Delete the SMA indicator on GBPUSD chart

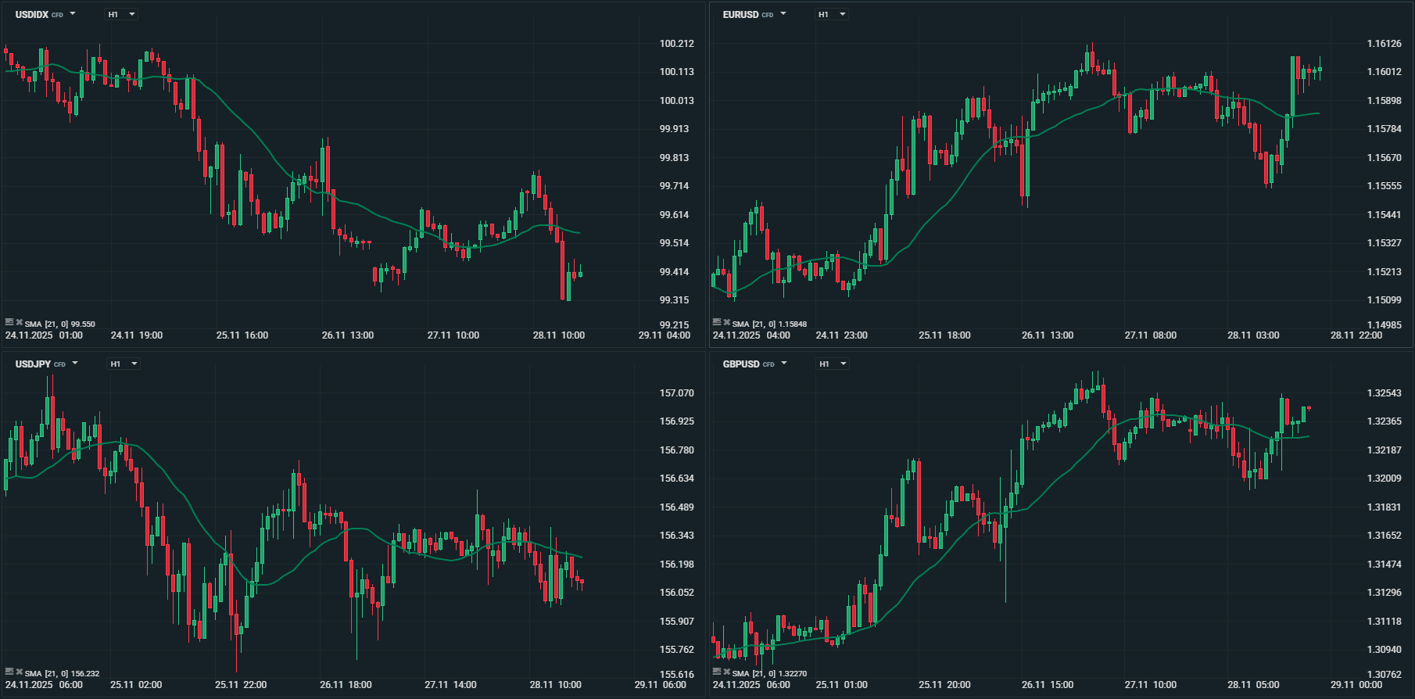point(726,671)
